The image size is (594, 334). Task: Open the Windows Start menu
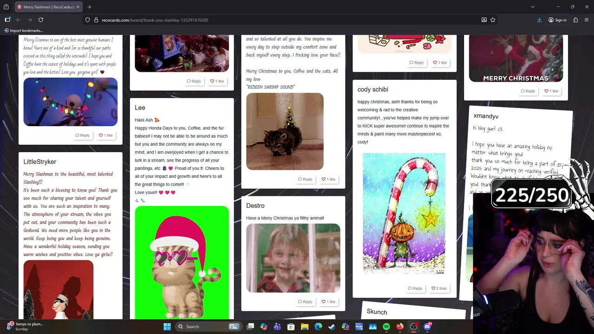pyautogui.click(x=167, y=327)
